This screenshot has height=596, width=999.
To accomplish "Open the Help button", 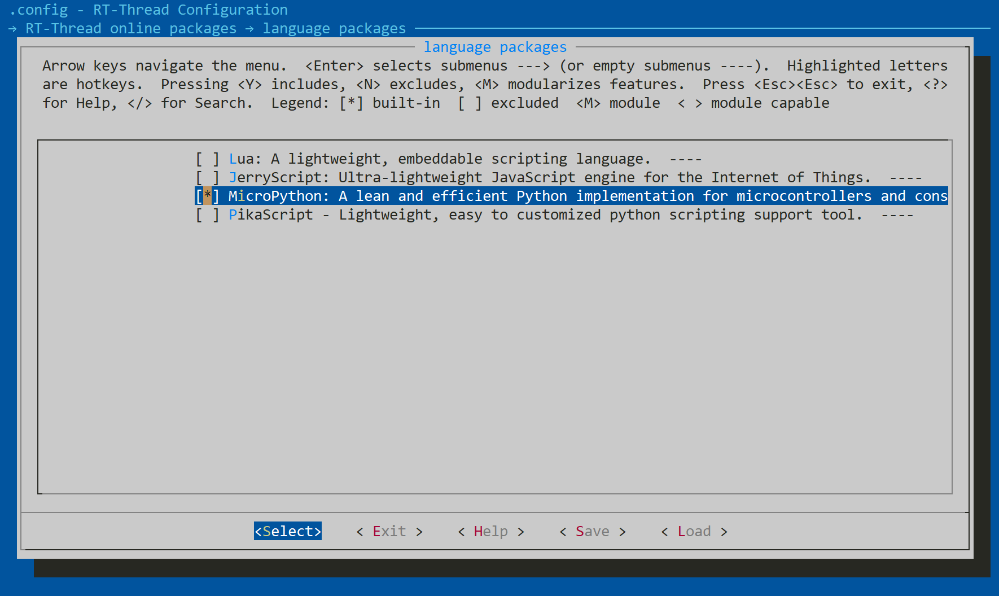I will (x=490, y=532).
